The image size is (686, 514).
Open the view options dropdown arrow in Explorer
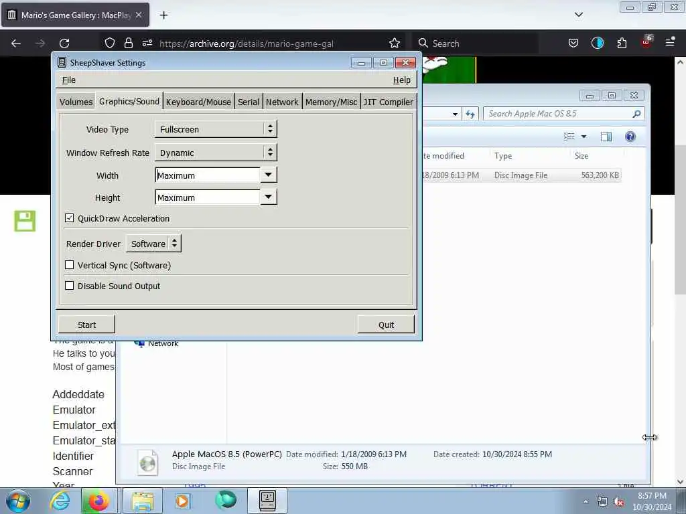(584, 137)
